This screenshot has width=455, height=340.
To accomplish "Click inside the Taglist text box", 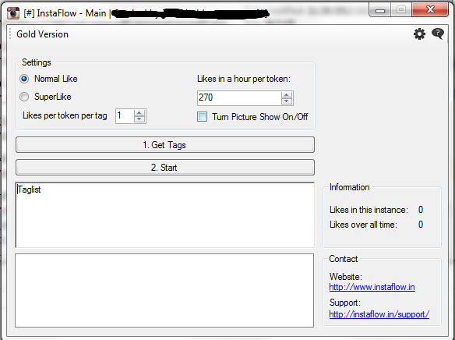I will [x=165, y=215].
